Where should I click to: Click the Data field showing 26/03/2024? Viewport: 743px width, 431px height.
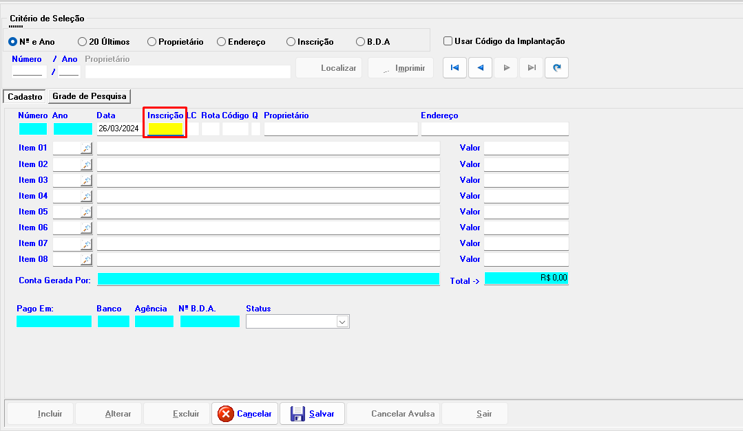(118, 129)
